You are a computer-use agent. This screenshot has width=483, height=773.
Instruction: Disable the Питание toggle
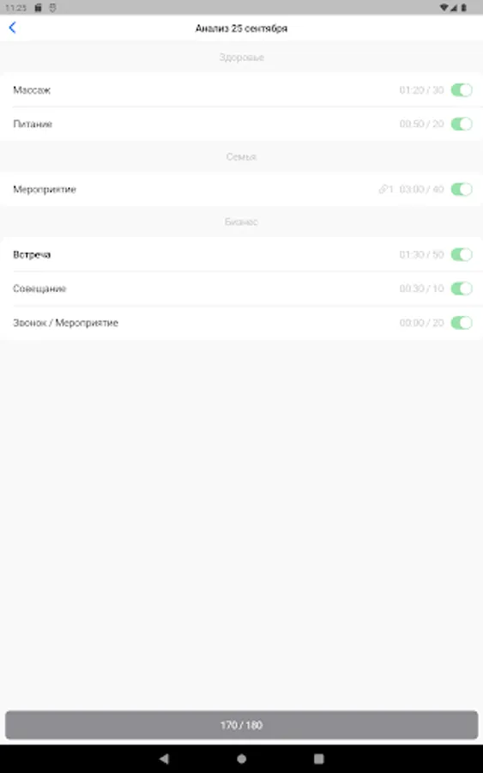pyautogui.click(x=462, y=124)
